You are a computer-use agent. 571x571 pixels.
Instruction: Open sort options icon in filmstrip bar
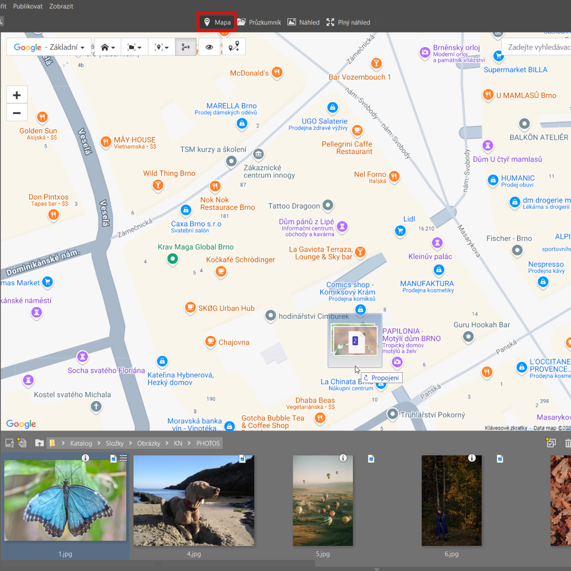9,443
